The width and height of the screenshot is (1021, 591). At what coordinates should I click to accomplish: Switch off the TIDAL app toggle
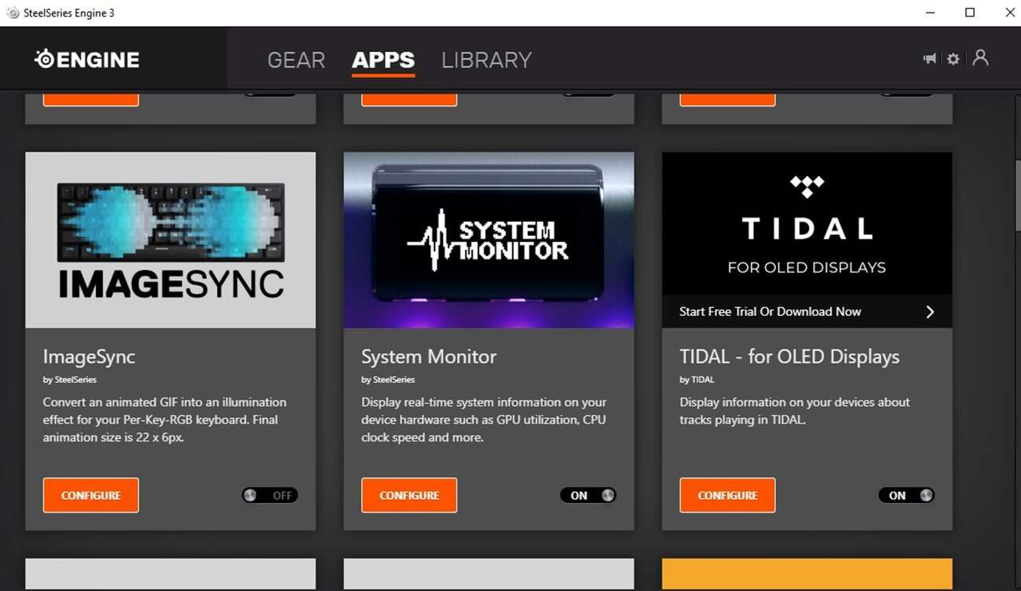coord(906,495)
